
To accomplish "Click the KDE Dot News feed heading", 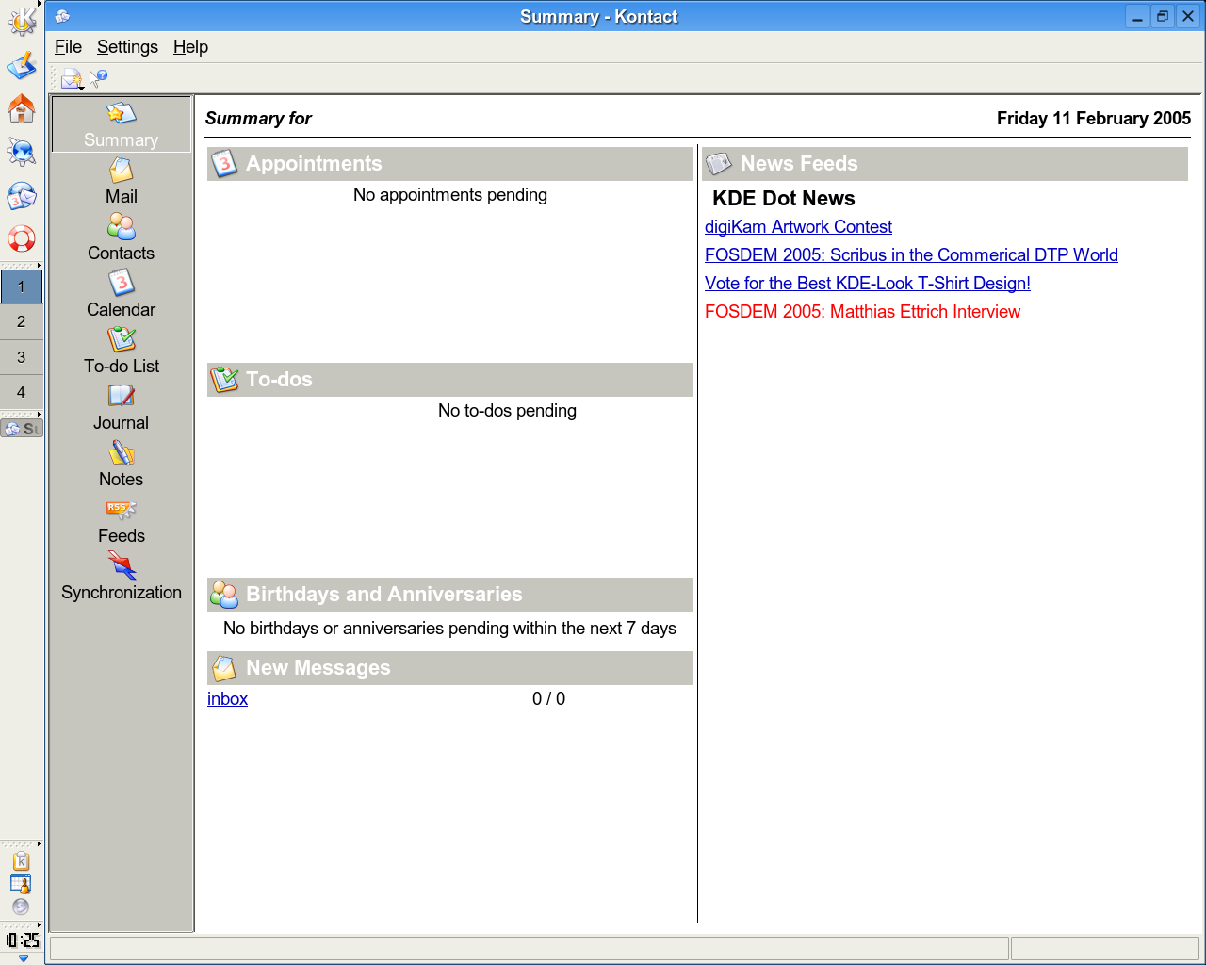I will point(783,198).
